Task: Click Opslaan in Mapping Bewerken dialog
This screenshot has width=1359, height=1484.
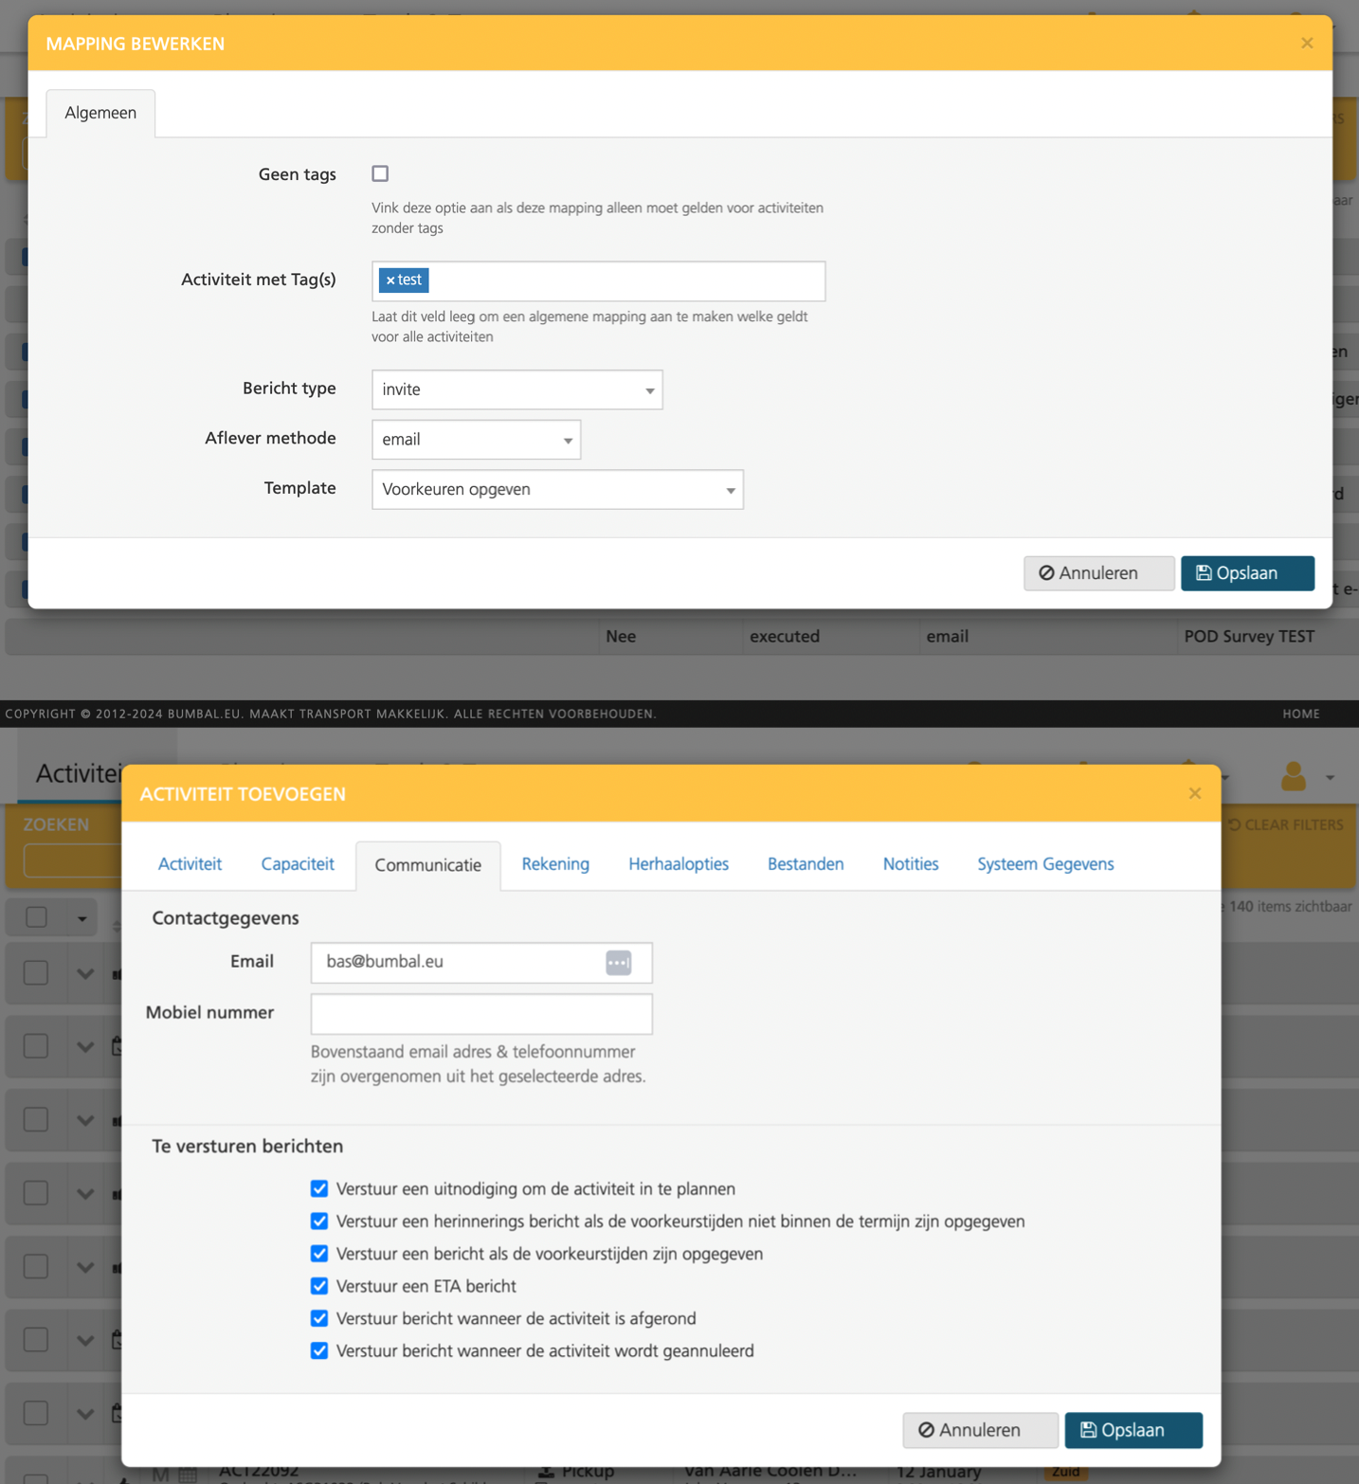Action: 1247,573
